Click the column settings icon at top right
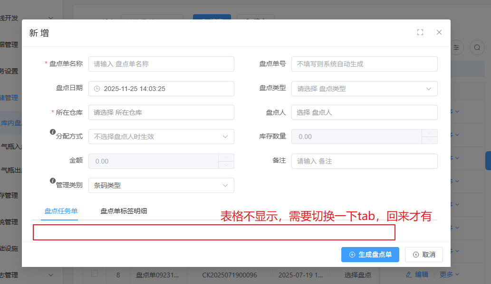Viewport: 491px width, 284px height. (456, 47)
